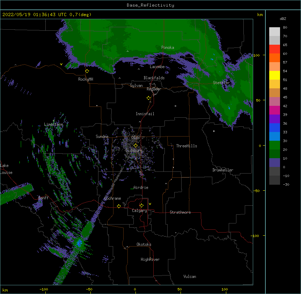The image size is (301, 294).
Task: Select the red 65 dBZ legend swatch
Action: (274, 49)
